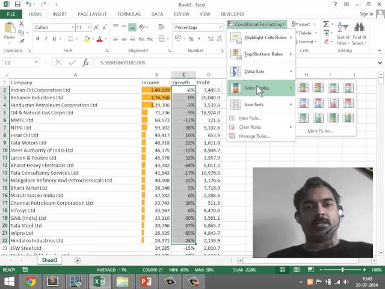Open the INSERT ribbon tab
The image size is (385, 289).
pyautogui.click(x=60, y=14)
